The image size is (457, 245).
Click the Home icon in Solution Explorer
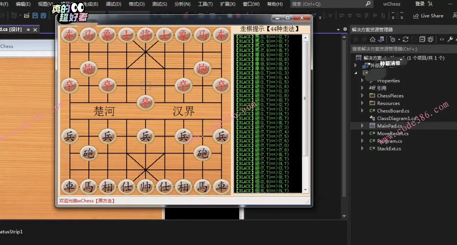[373, 39]
